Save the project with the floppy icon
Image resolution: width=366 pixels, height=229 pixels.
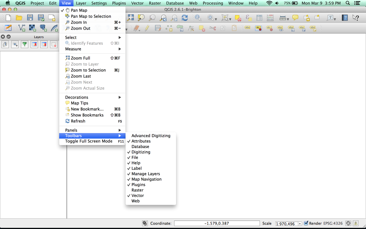30,18
